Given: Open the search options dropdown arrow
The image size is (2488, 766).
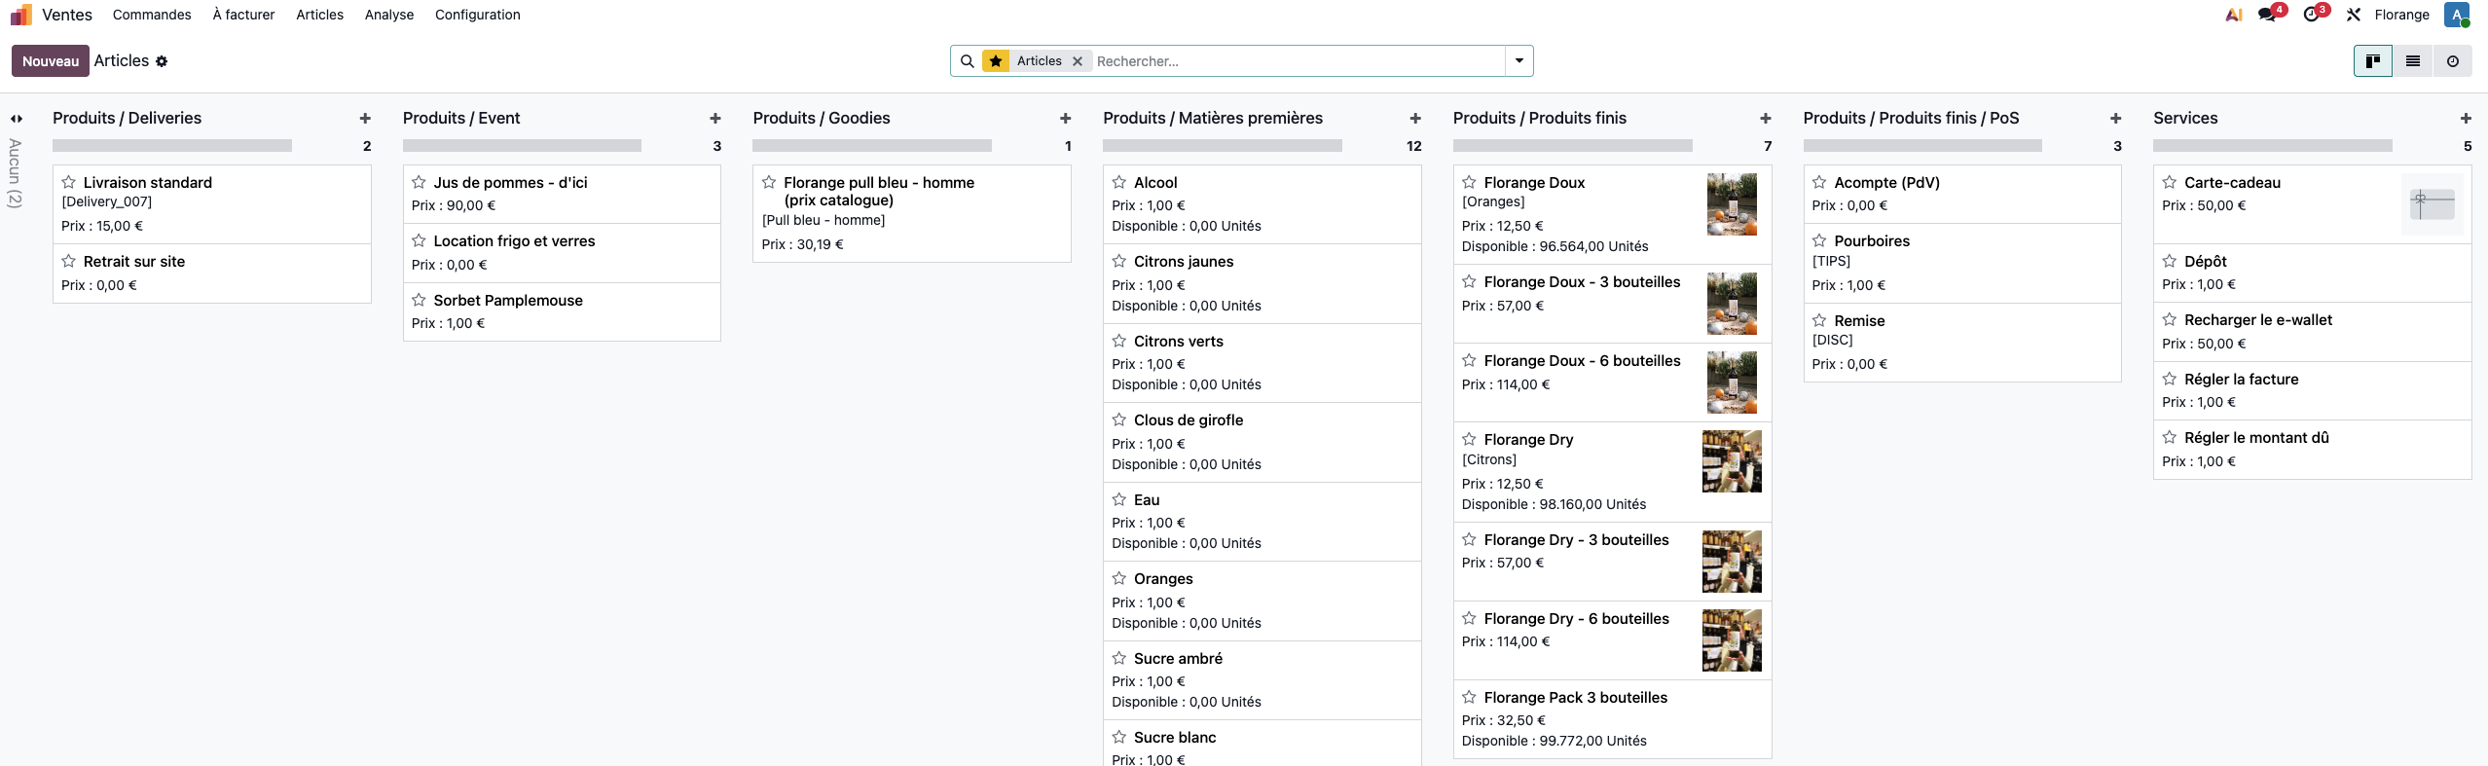Looking at the screenshot, I should pyautogui.click(x=1518, y=61).
